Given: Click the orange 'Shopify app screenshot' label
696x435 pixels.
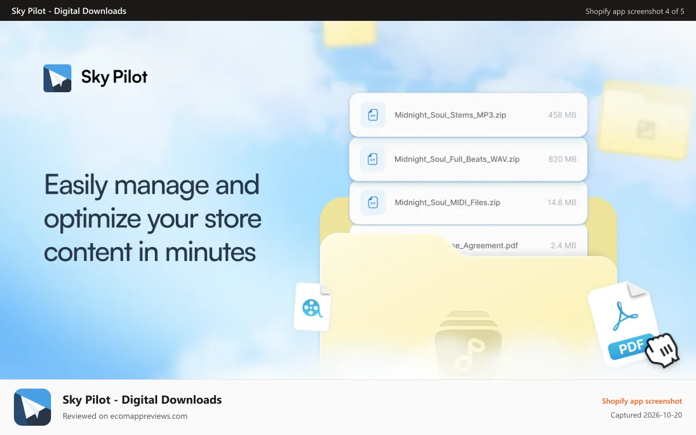Looking at the screenshot, I should (642, 401).
